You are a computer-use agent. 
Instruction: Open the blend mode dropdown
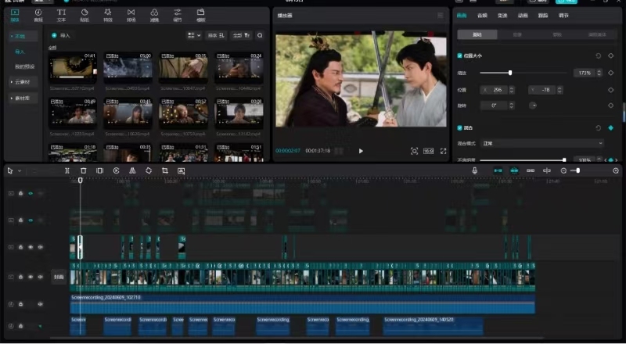pyautogui.click(x=542, y=143)
